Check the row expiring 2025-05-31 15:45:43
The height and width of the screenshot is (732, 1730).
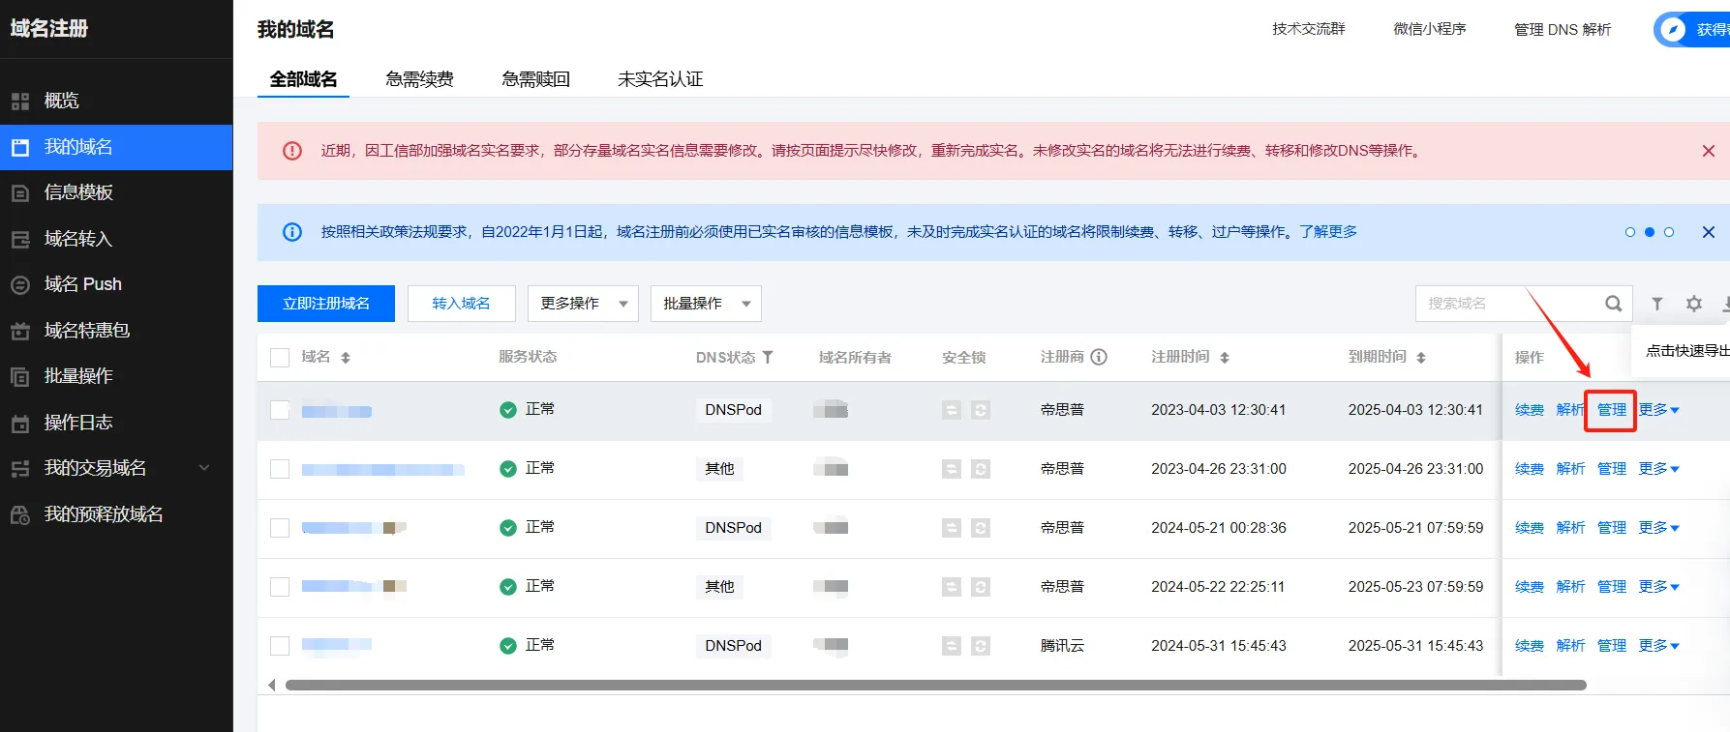[280, 646]
